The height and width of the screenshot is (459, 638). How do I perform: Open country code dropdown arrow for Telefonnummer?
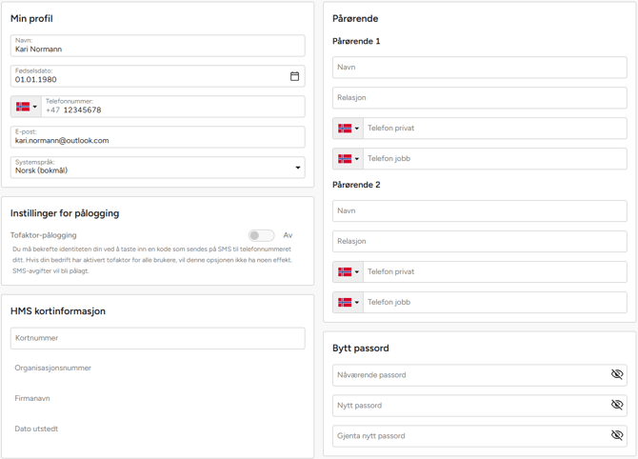tap(35, 107)
